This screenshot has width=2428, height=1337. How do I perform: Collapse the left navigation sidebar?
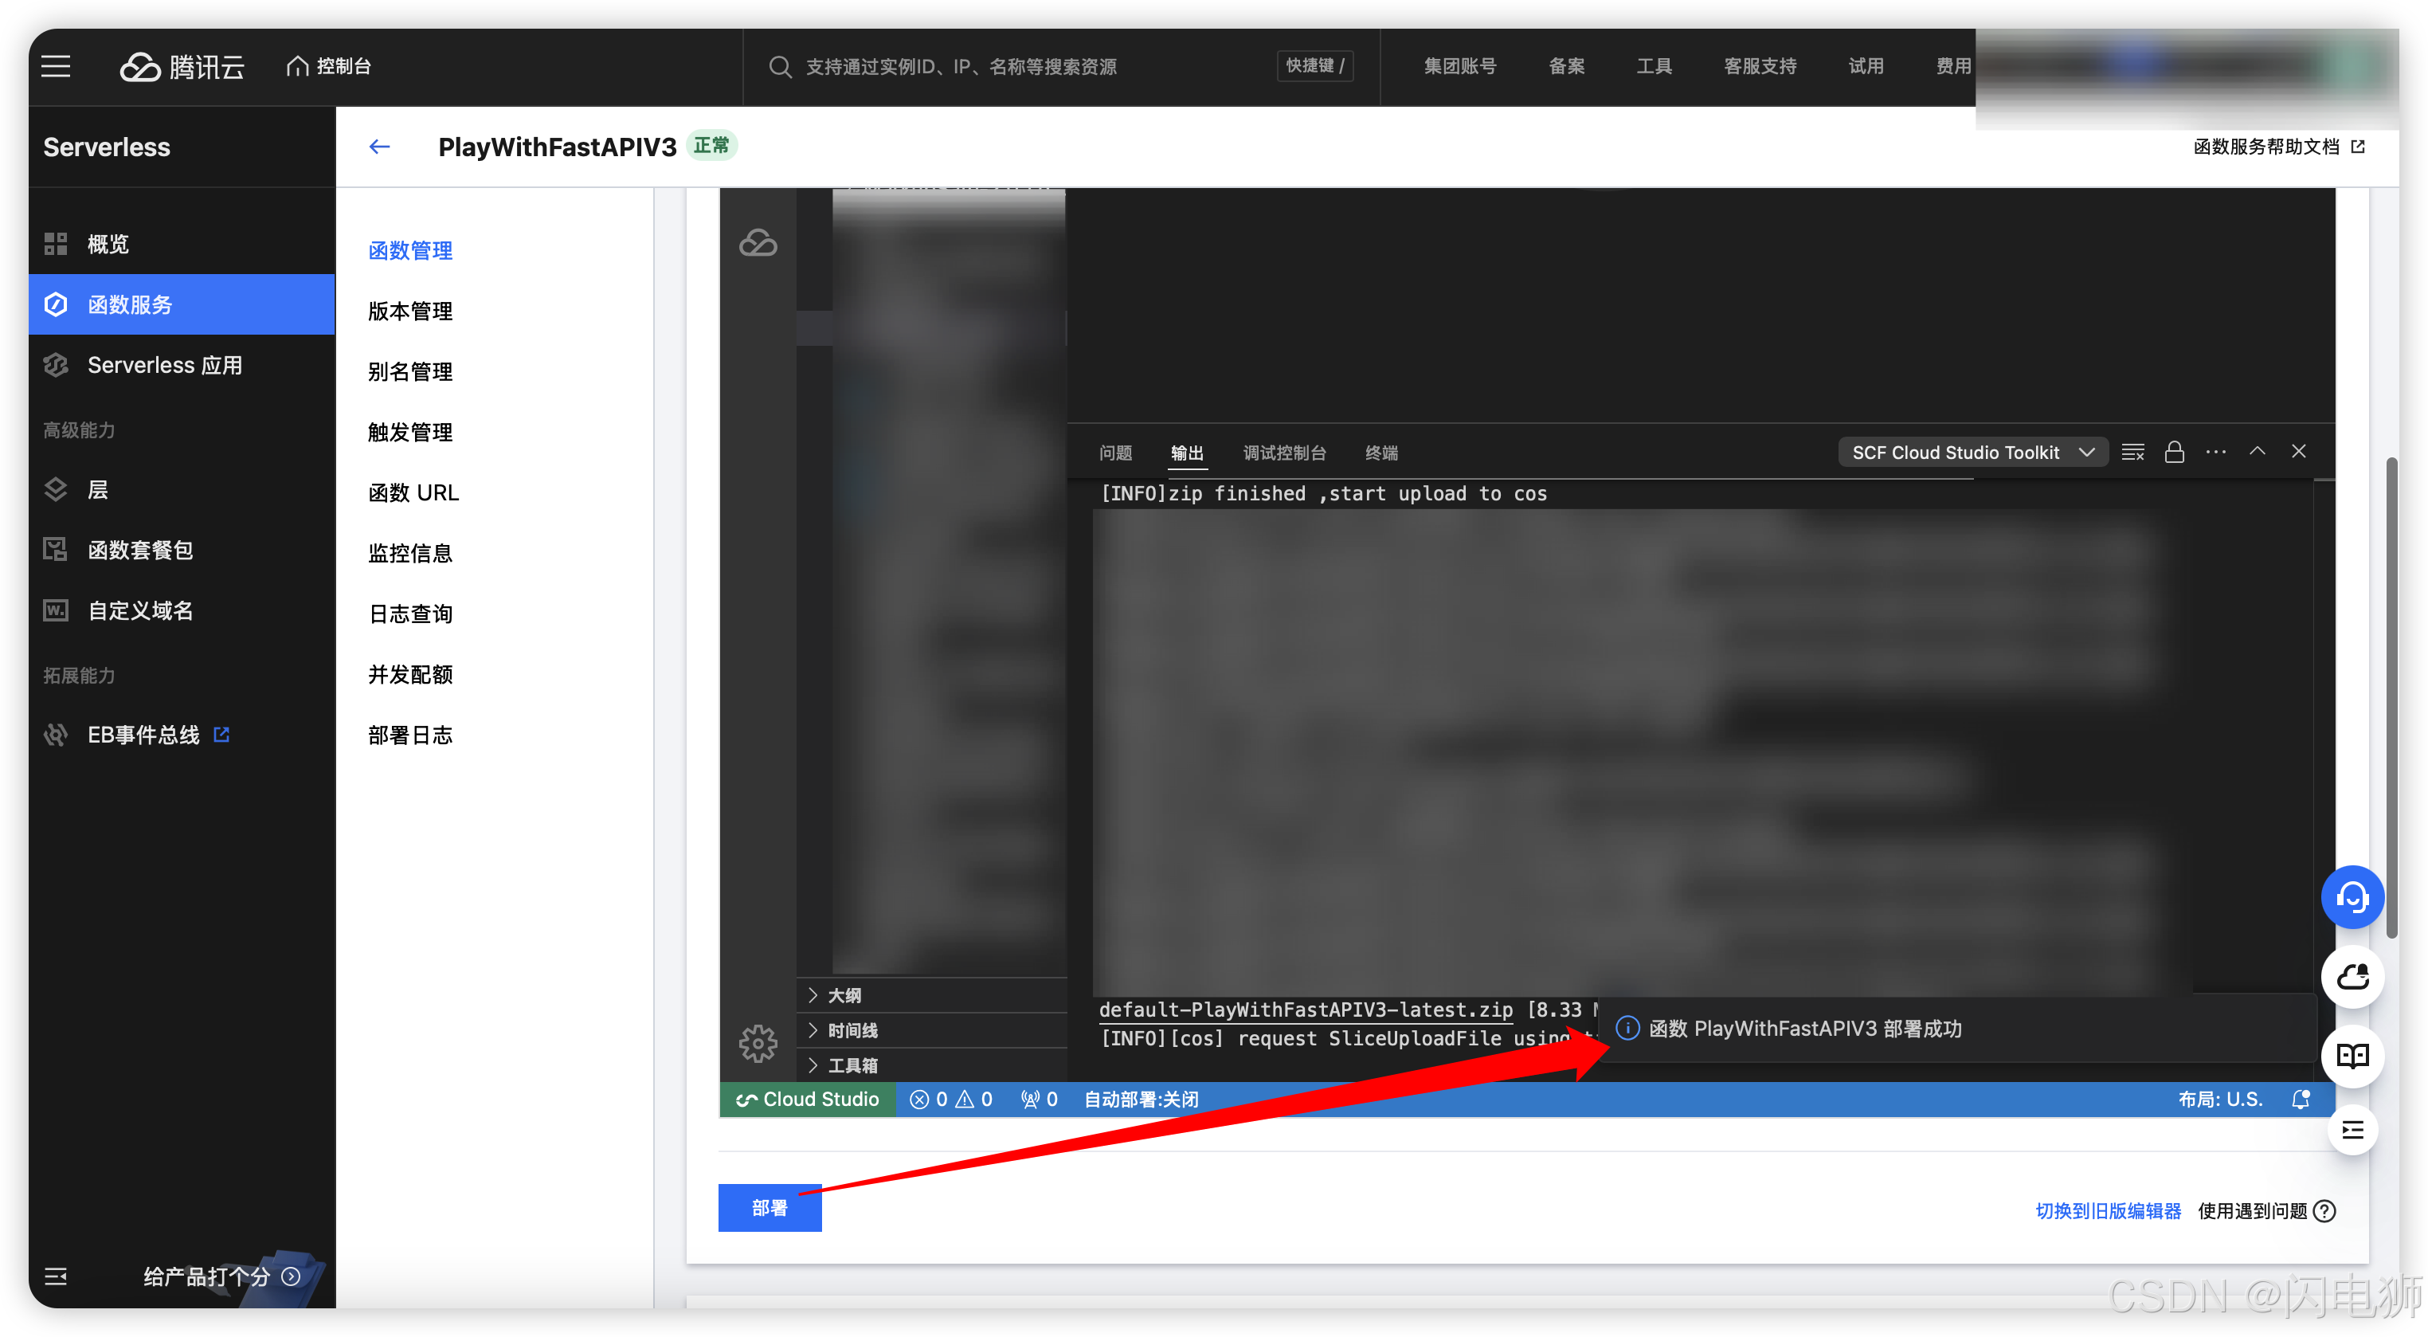[x=56, y=1276]
